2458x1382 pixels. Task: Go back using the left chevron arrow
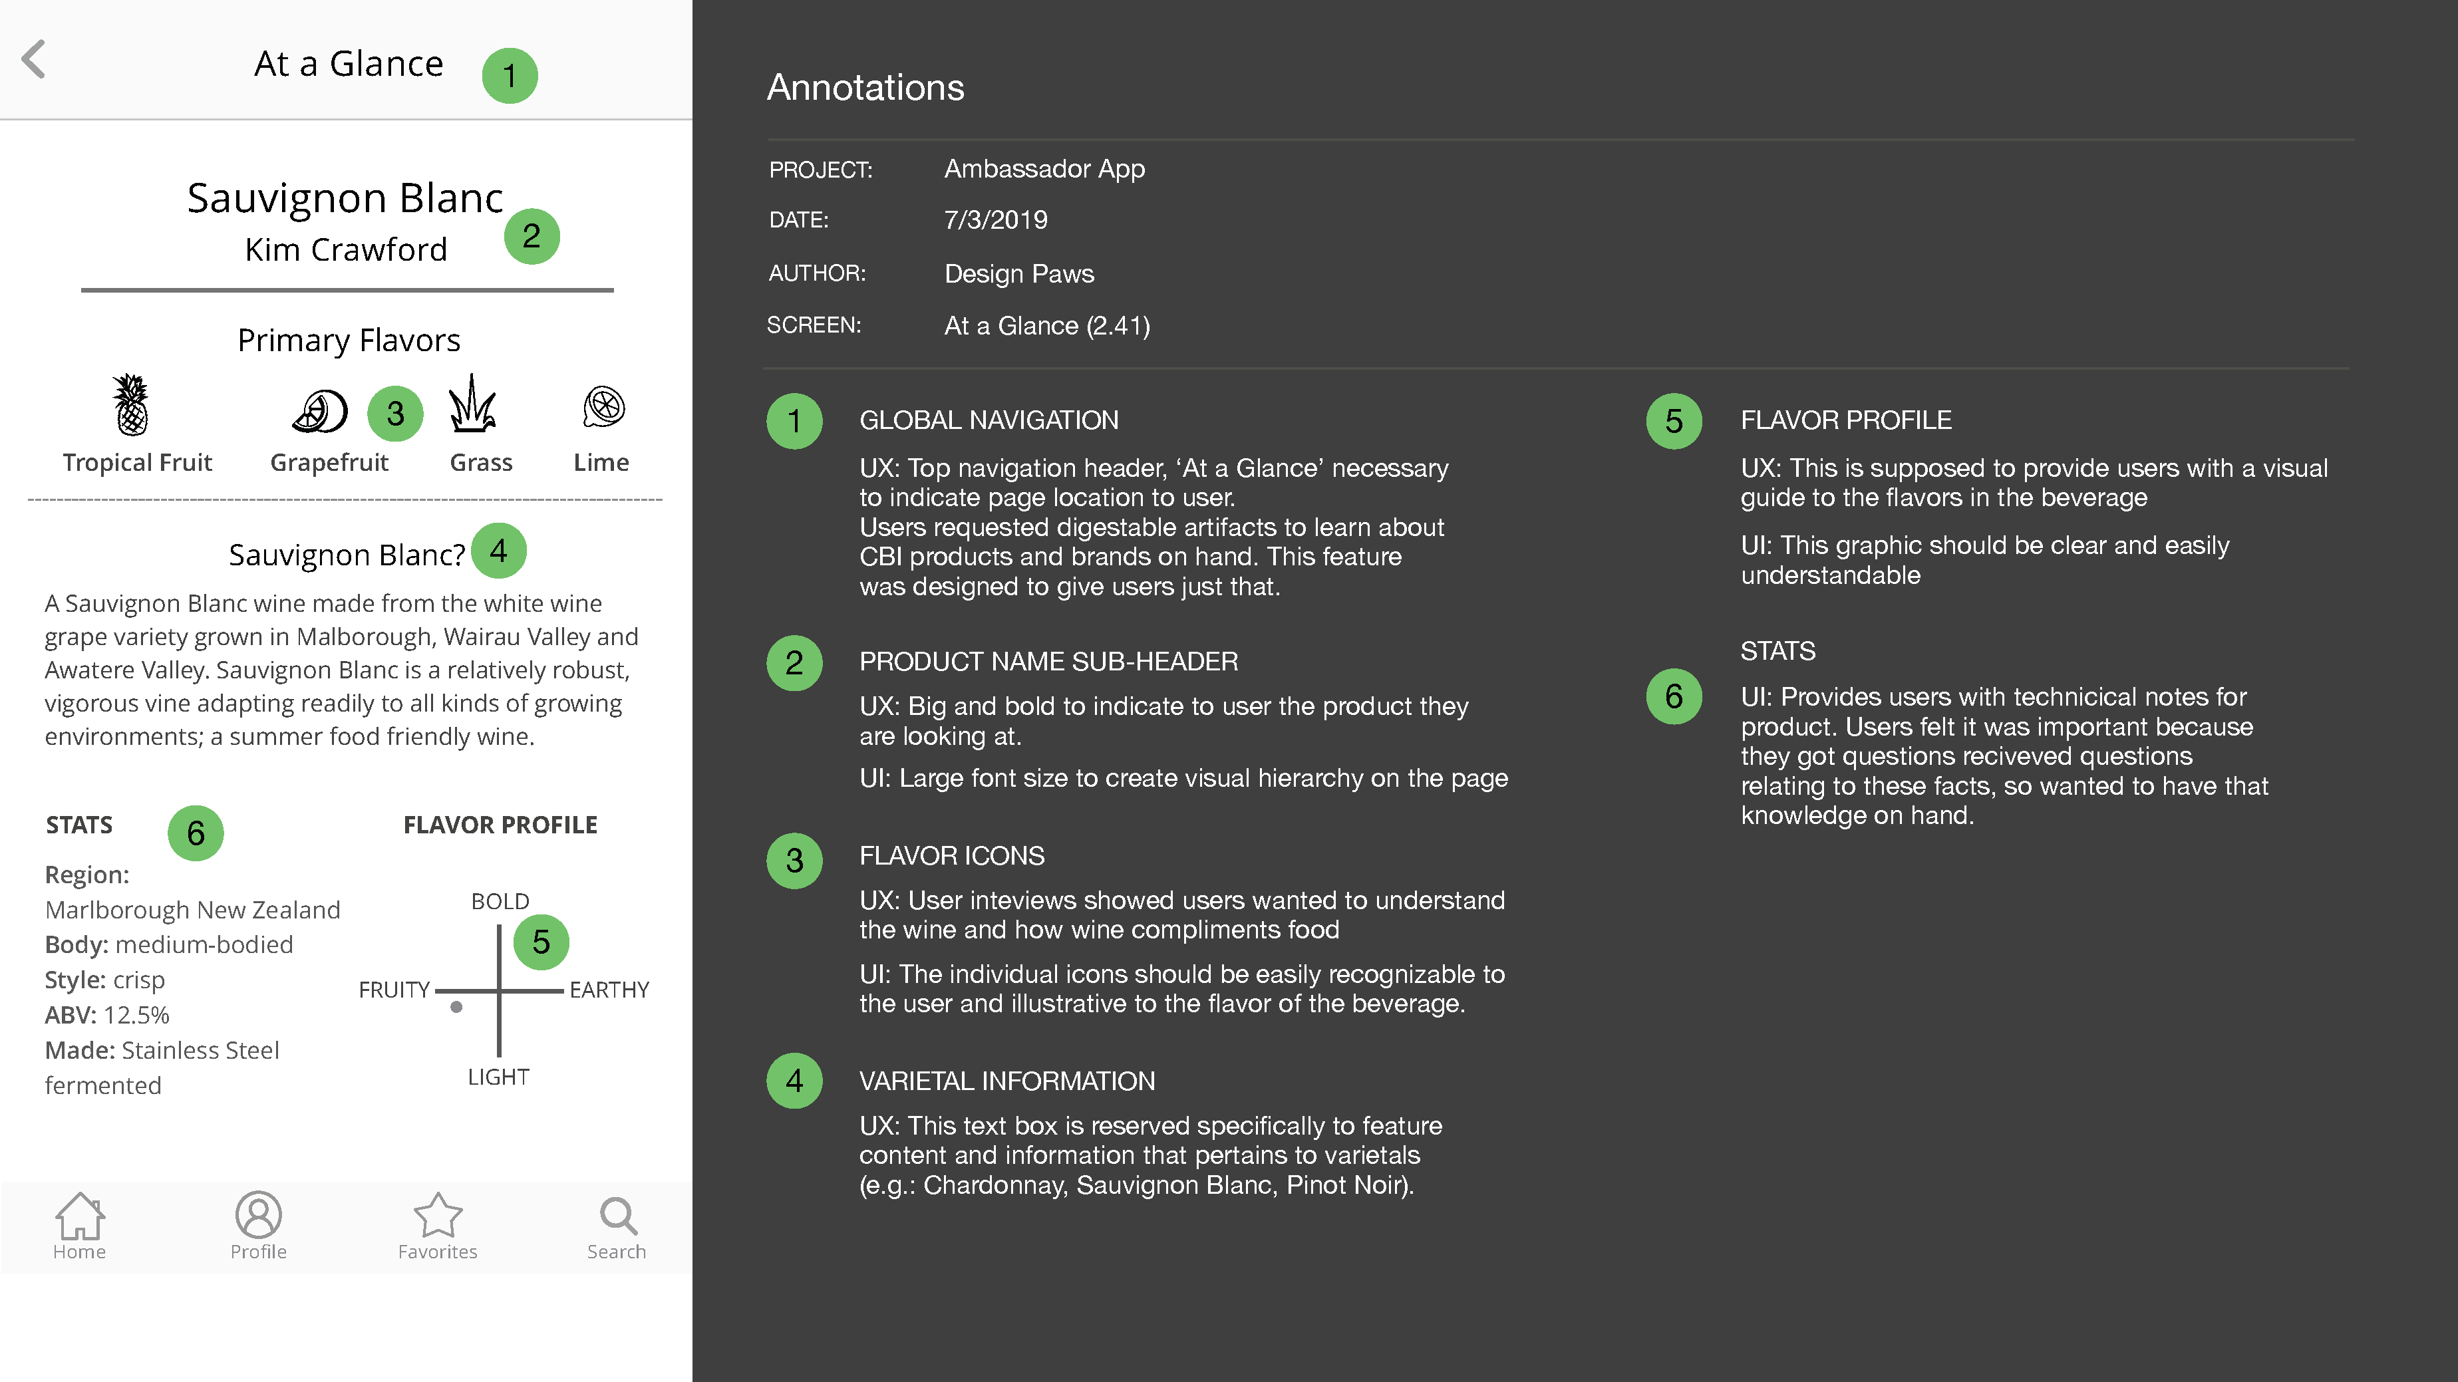33,59
